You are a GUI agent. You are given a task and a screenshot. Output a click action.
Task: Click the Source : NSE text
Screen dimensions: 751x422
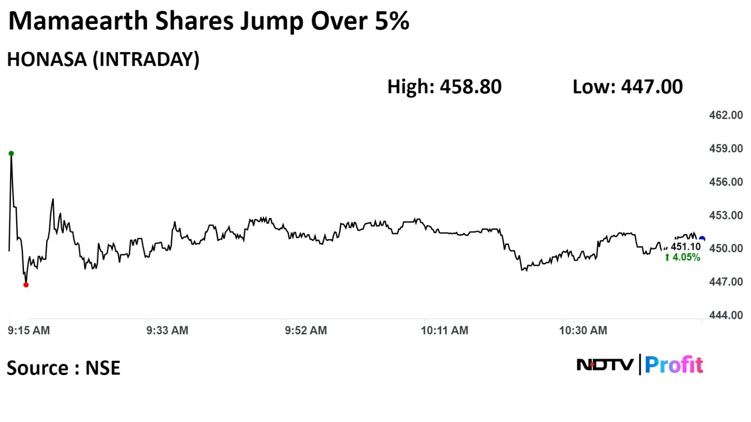63,368
